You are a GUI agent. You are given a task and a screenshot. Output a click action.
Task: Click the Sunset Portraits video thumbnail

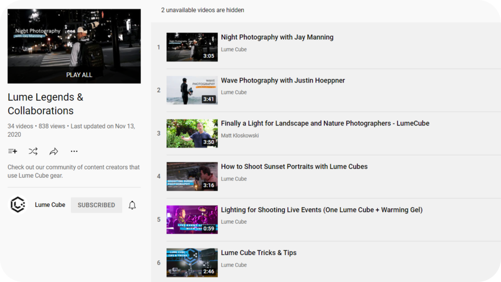click(192, 177)
